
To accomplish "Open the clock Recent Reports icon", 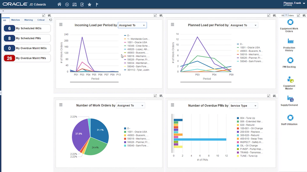I will [x=67, y=5].
